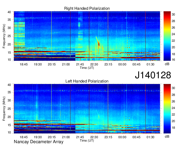
Task: Click the 18 dB tick on the bottom color bar
Action: pos(173,128)
